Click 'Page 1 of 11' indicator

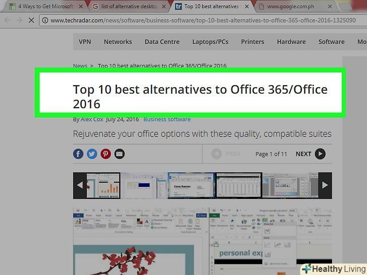coord(271,154)
